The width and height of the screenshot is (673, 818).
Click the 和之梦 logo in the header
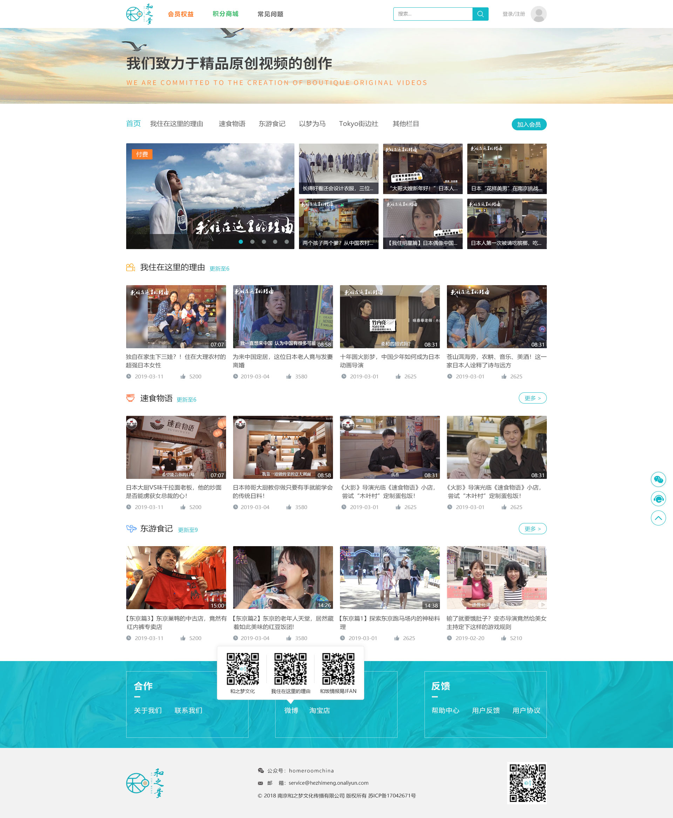coord(140,14)
